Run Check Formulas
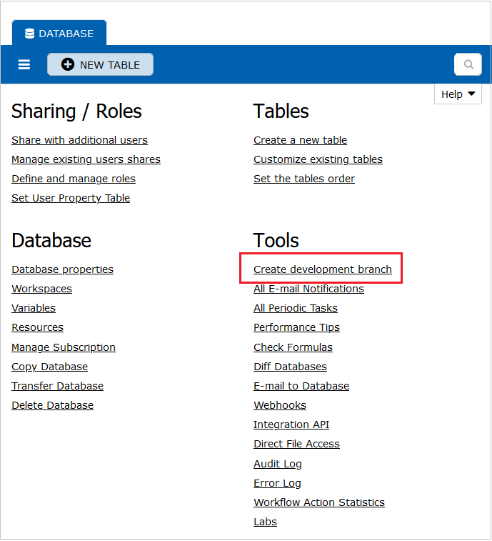 pyautogui.click(x=293, y=347)
